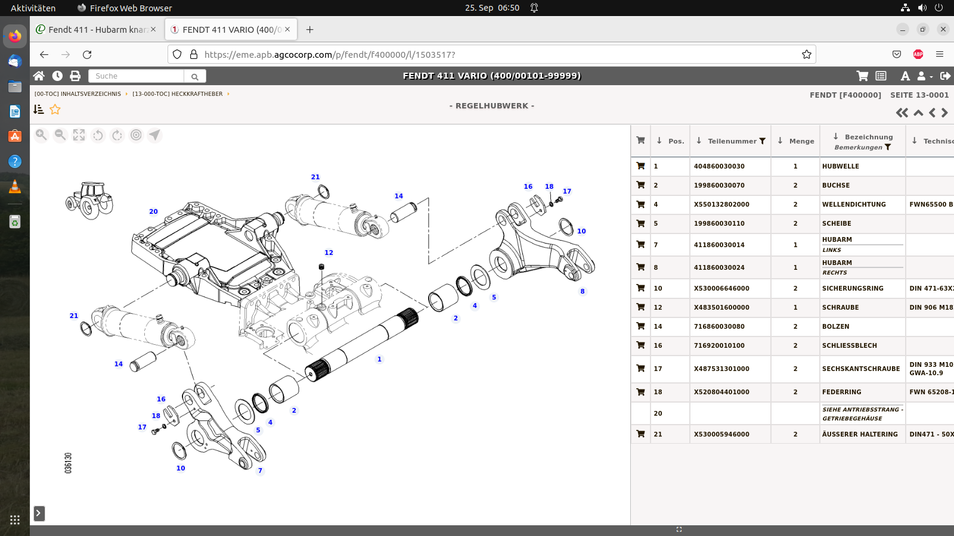Click the Suche search field

click(137, 76)
